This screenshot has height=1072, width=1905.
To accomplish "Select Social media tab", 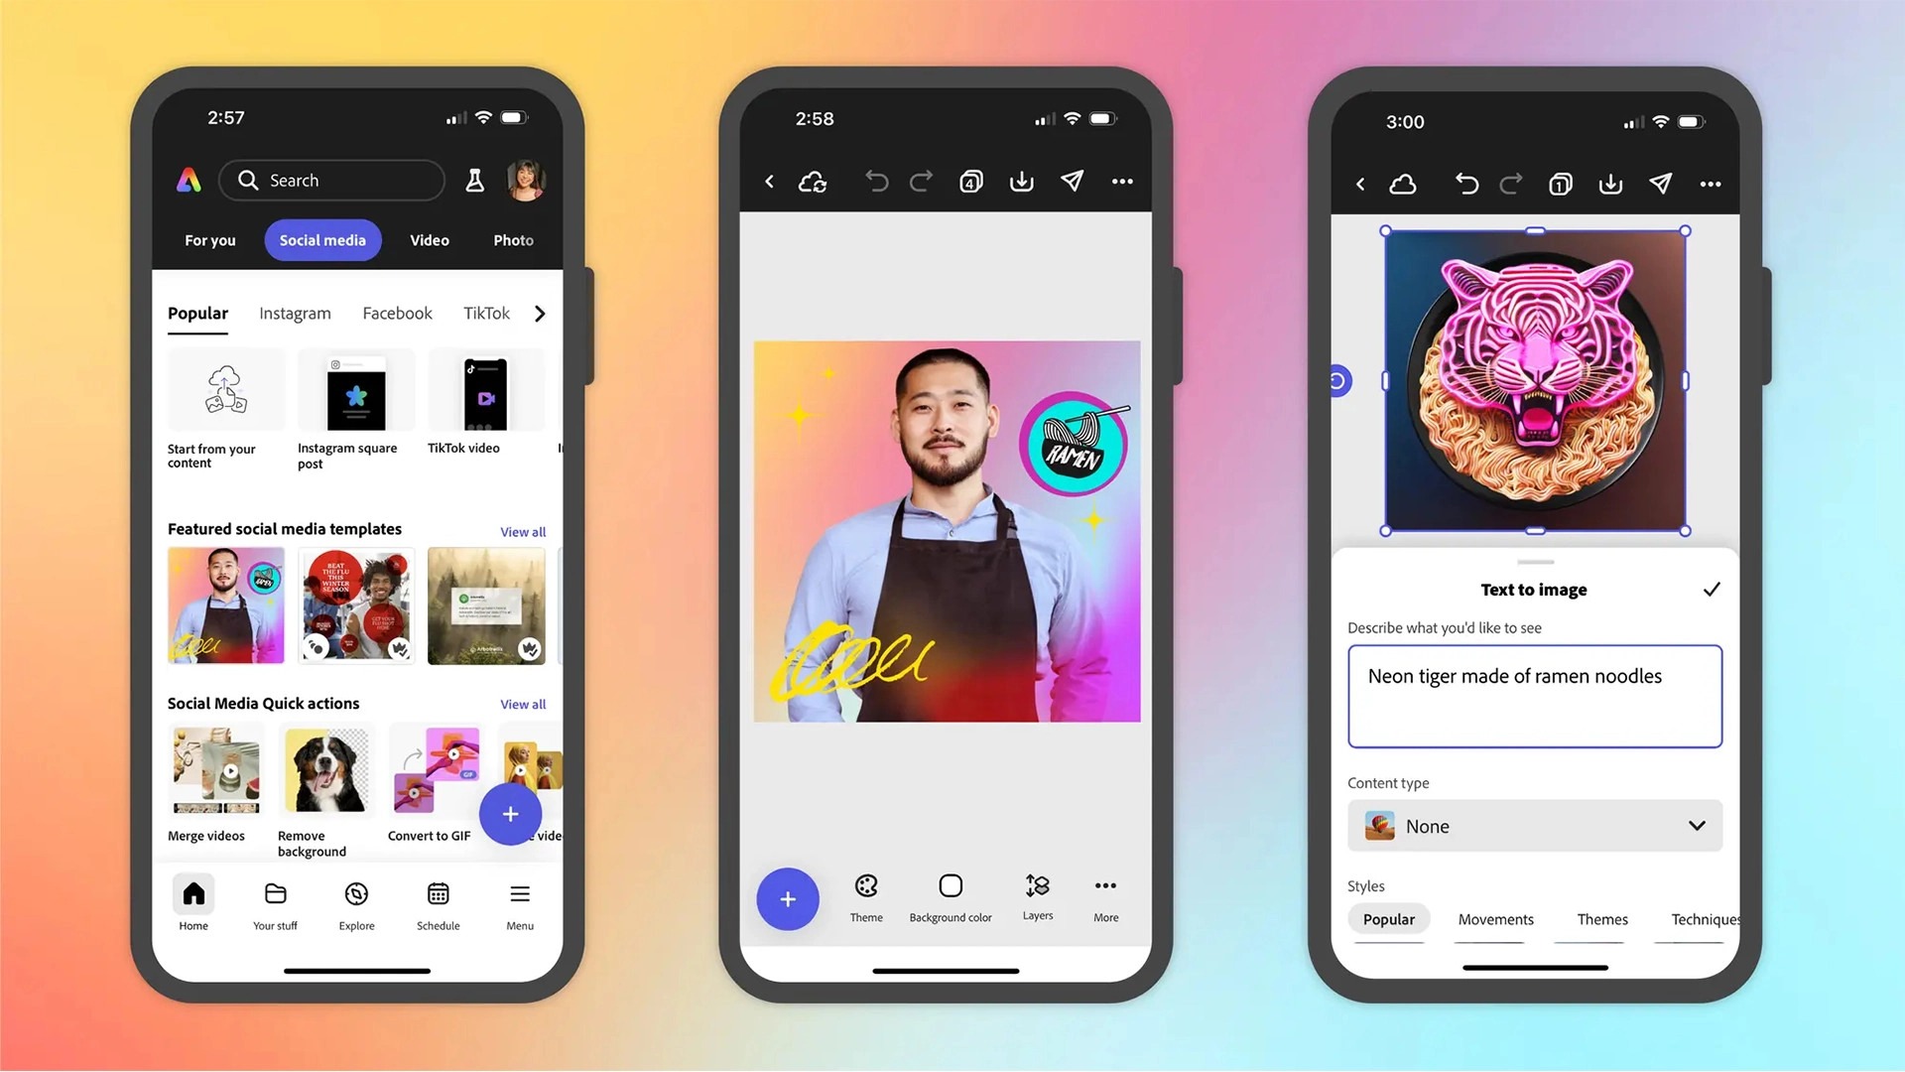I will click(323, 239).
